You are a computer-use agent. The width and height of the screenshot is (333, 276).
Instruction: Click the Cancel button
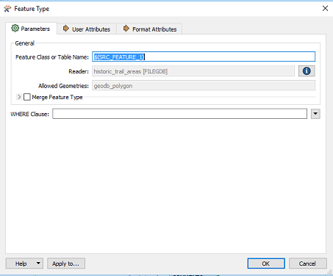pos(308,264)
